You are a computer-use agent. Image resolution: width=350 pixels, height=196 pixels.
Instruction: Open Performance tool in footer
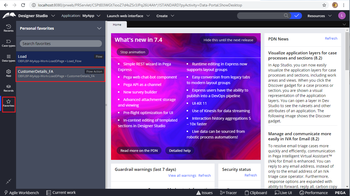coord(313,193)
